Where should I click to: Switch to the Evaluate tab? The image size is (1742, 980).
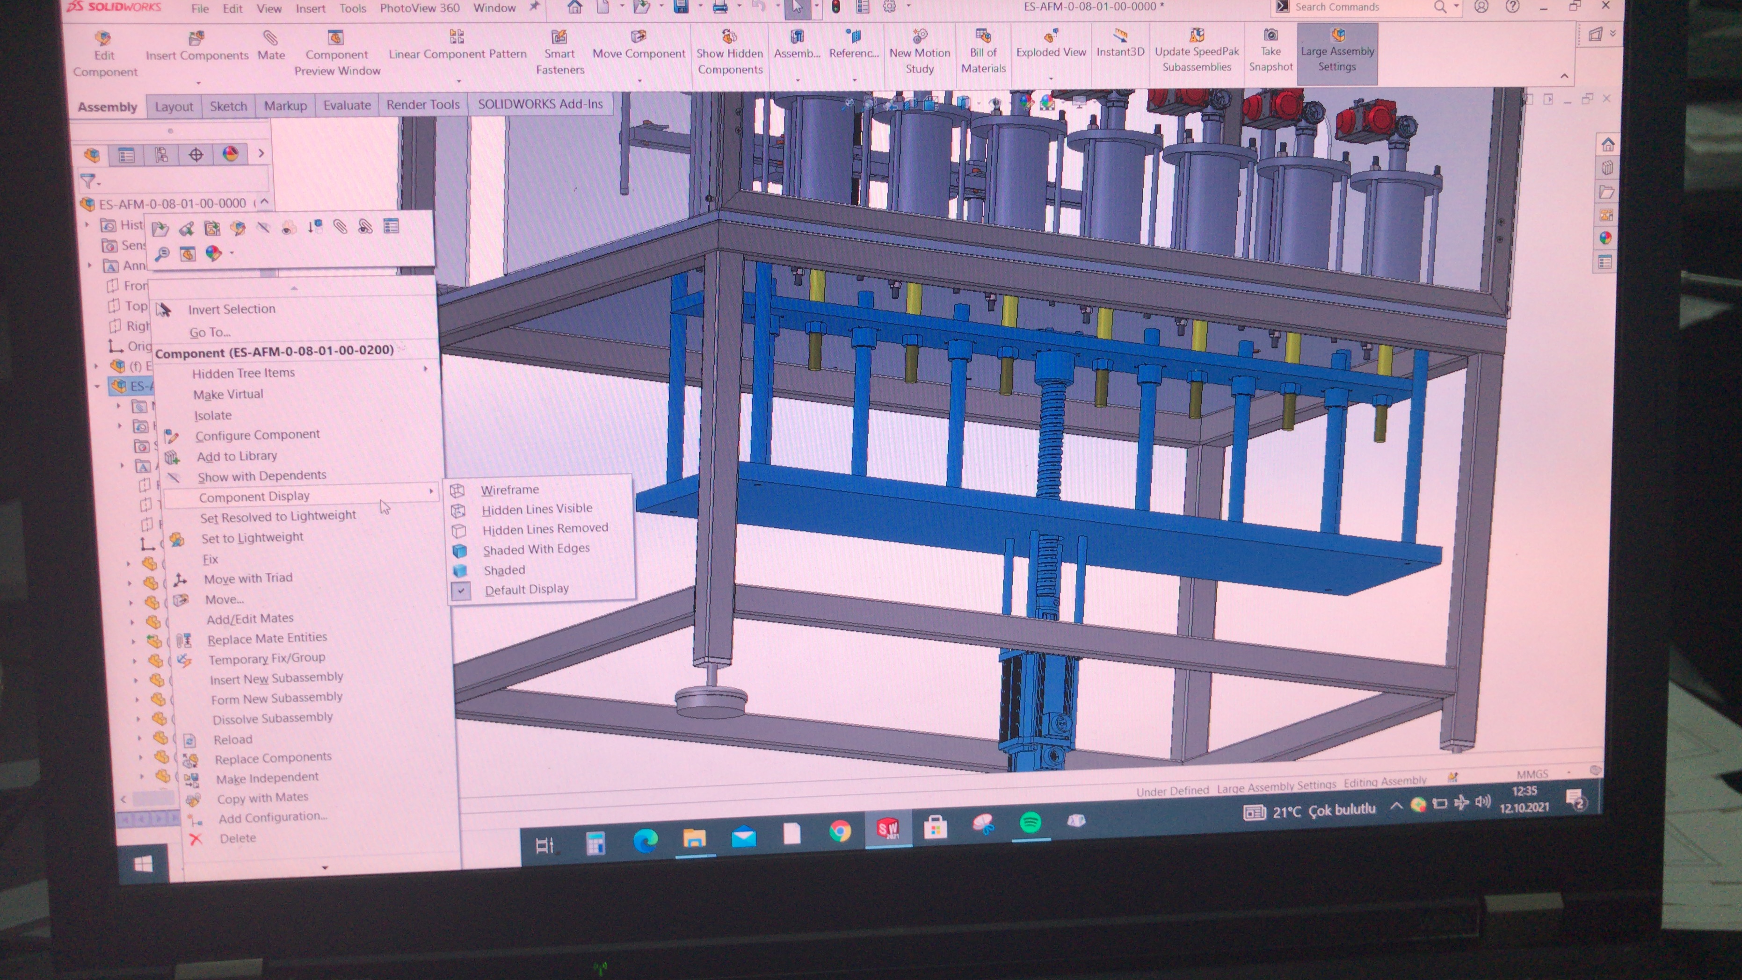[x=347, y=106]
